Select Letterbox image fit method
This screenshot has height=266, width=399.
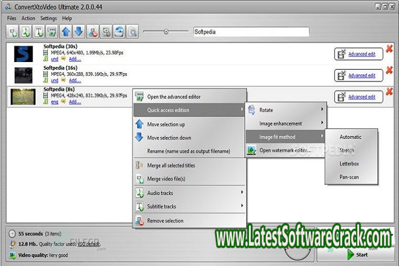pyautogui.click(x=349, y=164)
